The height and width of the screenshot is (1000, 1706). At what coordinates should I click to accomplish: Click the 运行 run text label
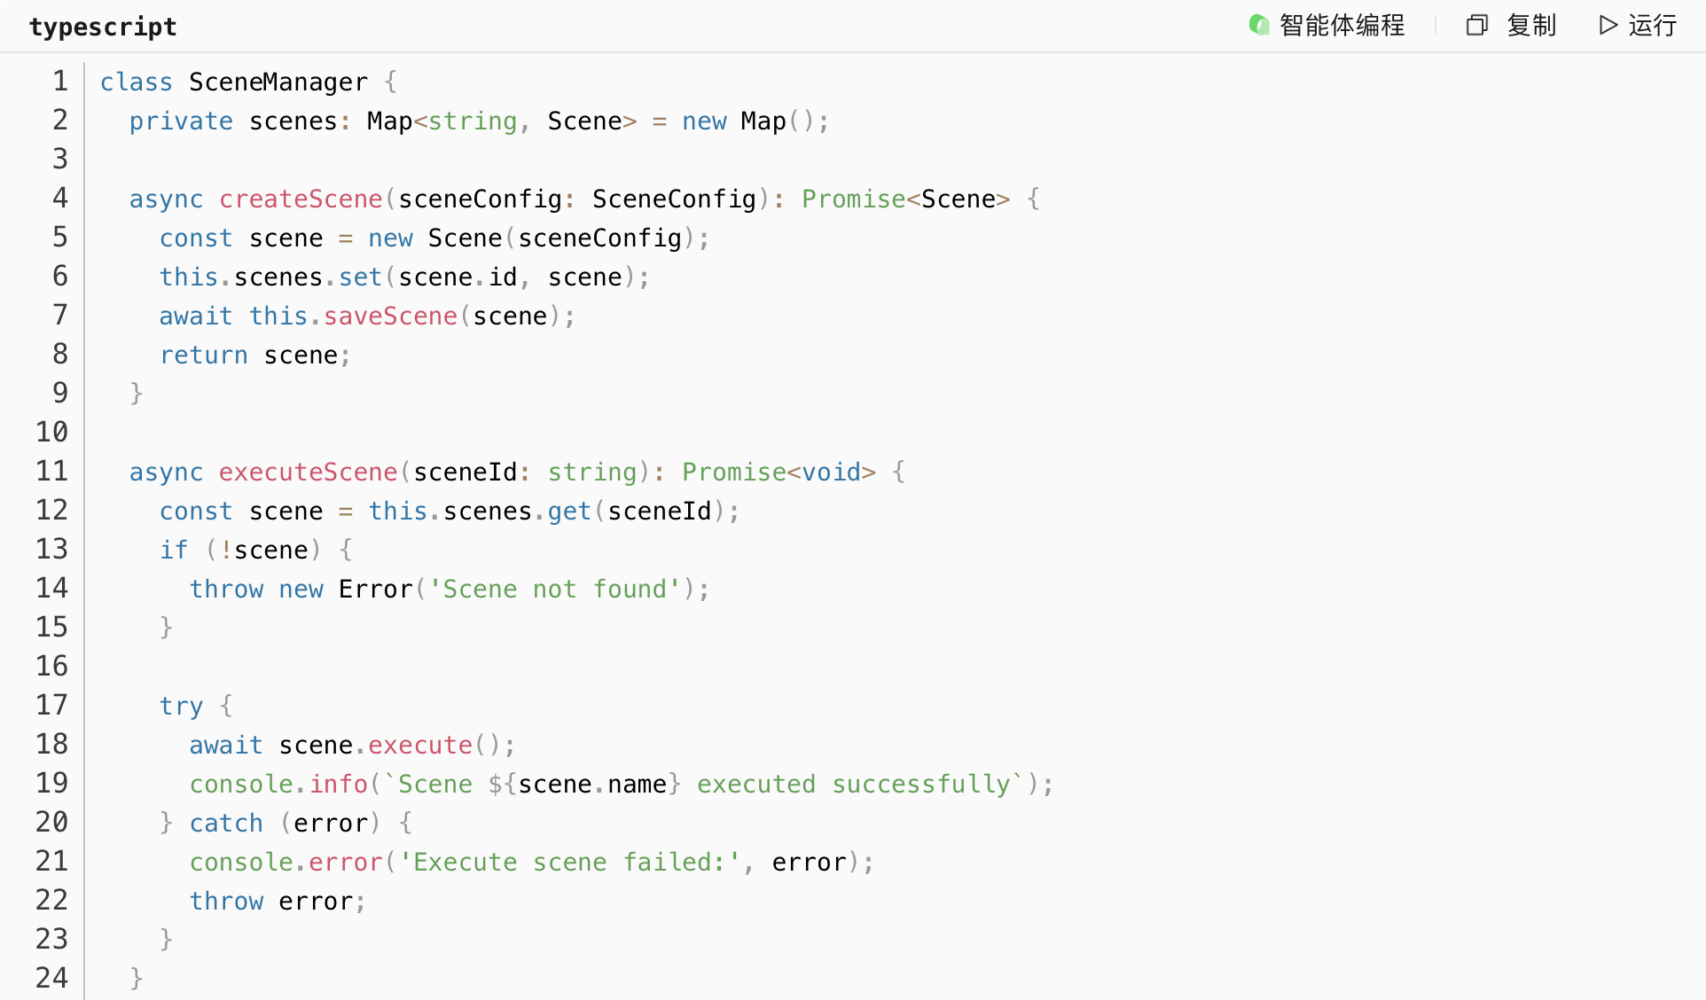[1652, 25]
